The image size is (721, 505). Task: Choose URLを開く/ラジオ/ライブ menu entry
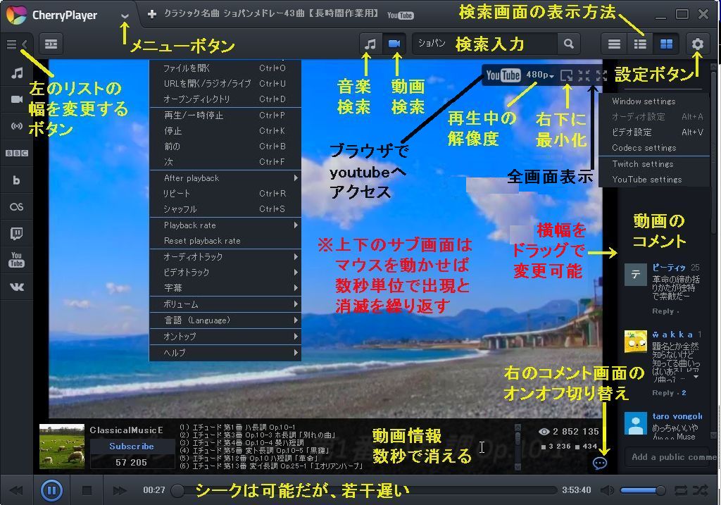point(225,84)
